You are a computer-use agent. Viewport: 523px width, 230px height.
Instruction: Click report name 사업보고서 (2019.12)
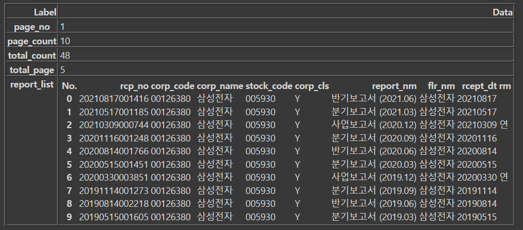click(x=374, y=178)
